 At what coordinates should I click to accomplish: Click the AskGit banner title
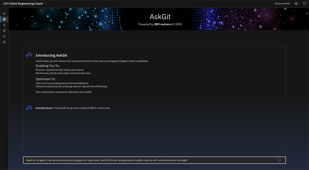coord(160,17)
